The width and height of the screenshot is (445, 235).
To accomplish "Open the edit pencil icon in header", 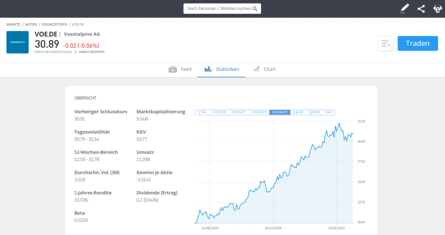I will coord(405,9).
